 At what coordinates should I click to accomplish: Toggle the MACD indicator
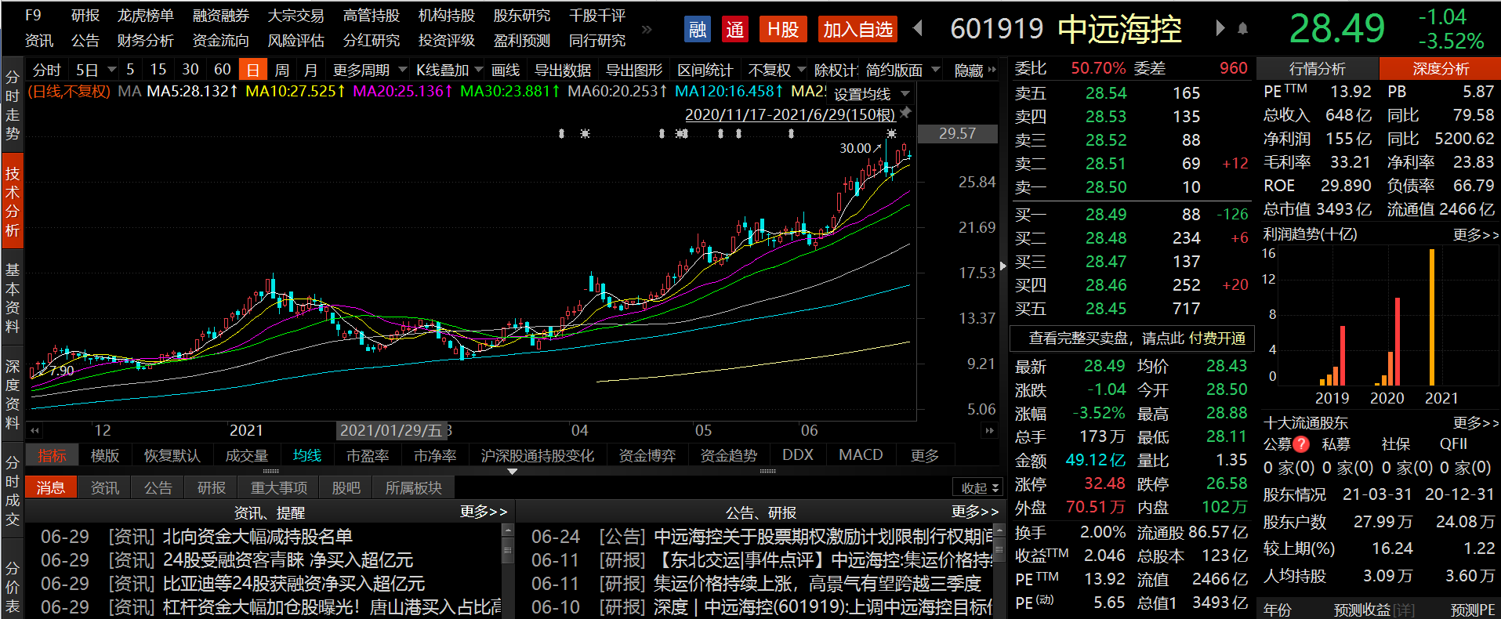click(860, 455)
